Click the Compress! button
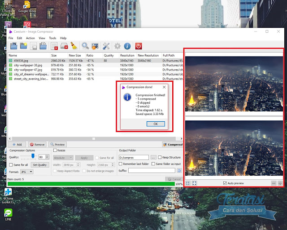Screen dimensions: 287x230 (173, 144)
